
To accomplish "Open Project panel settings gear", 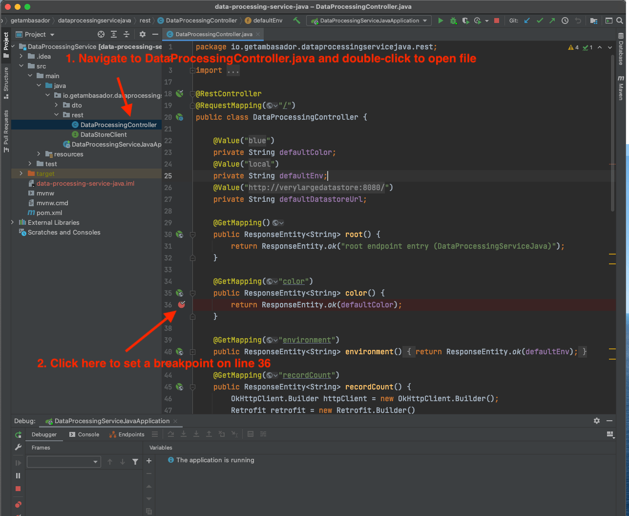I will tap(143, 34).
